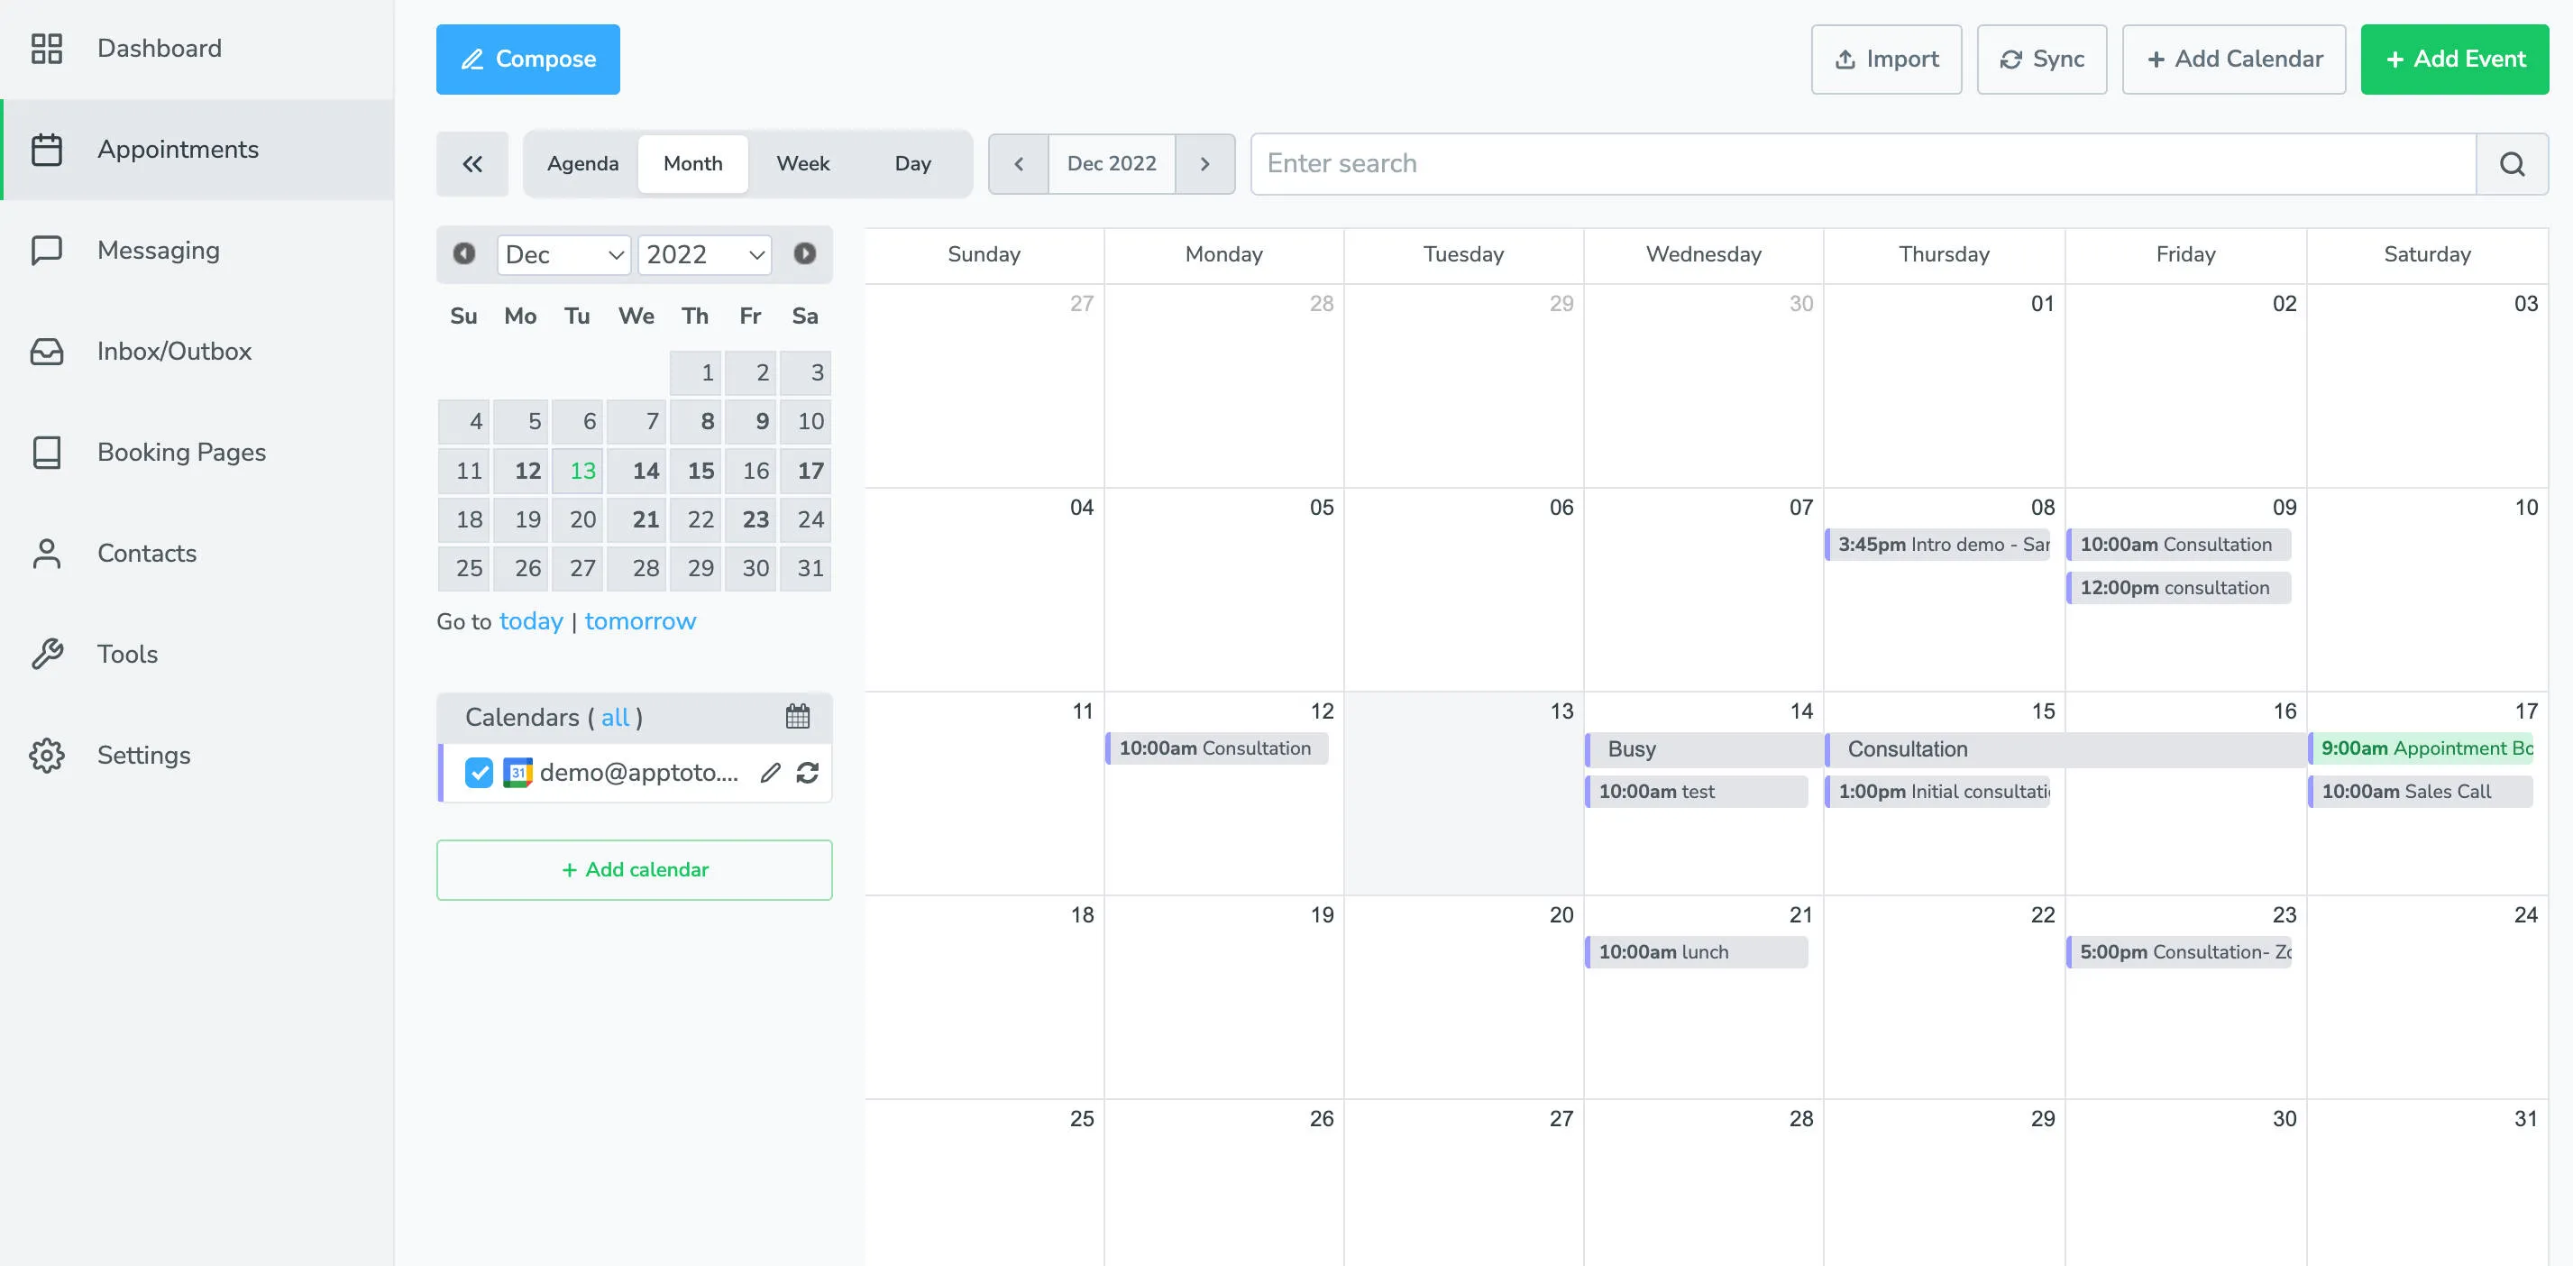The height and width of the screenshot is (1266, 2573).
Task: Collapse the panel with the double chevron
Action: pyautogui.click(x=472, y=163)
